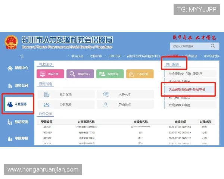Click timestamp 2020-07-06 08:58:39
224x179 pixels.
pos(180,133)
